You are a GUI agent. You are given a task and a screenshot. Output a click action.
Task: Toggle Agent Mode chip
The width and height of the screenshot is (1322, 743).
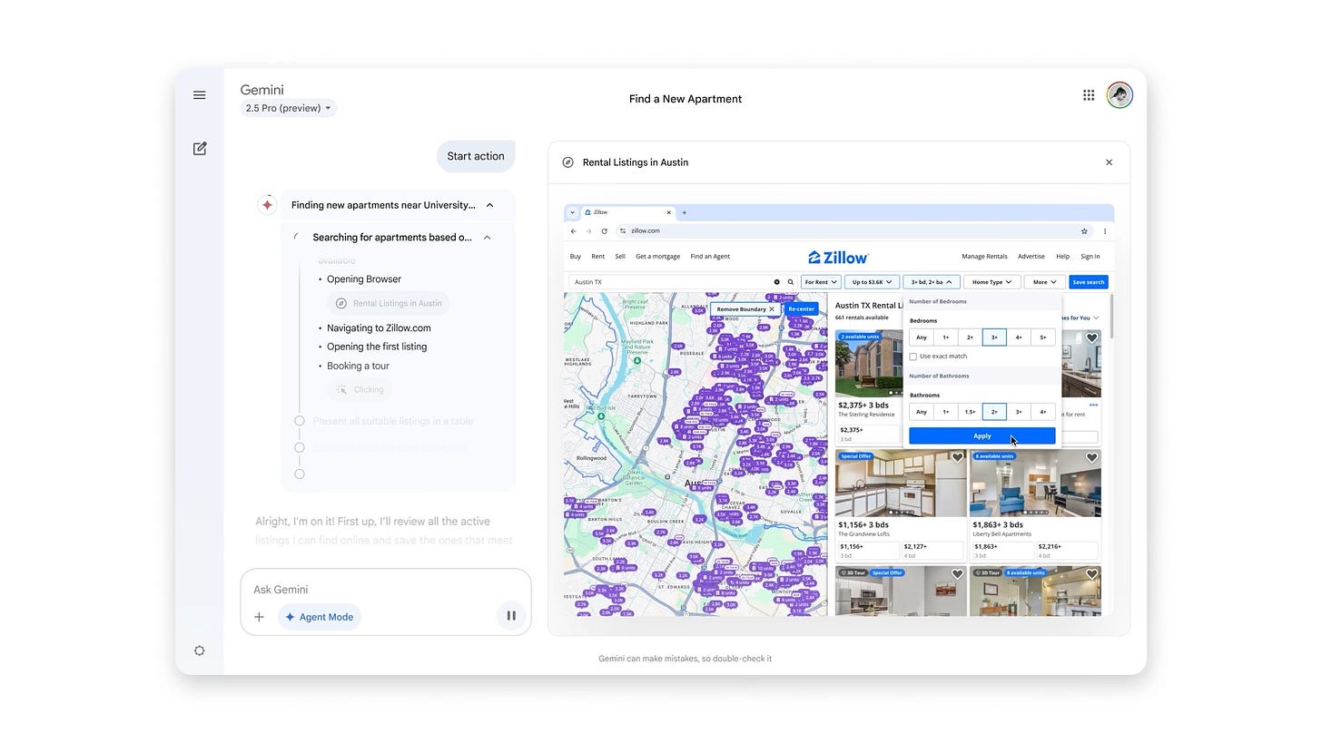pos(320,617)
